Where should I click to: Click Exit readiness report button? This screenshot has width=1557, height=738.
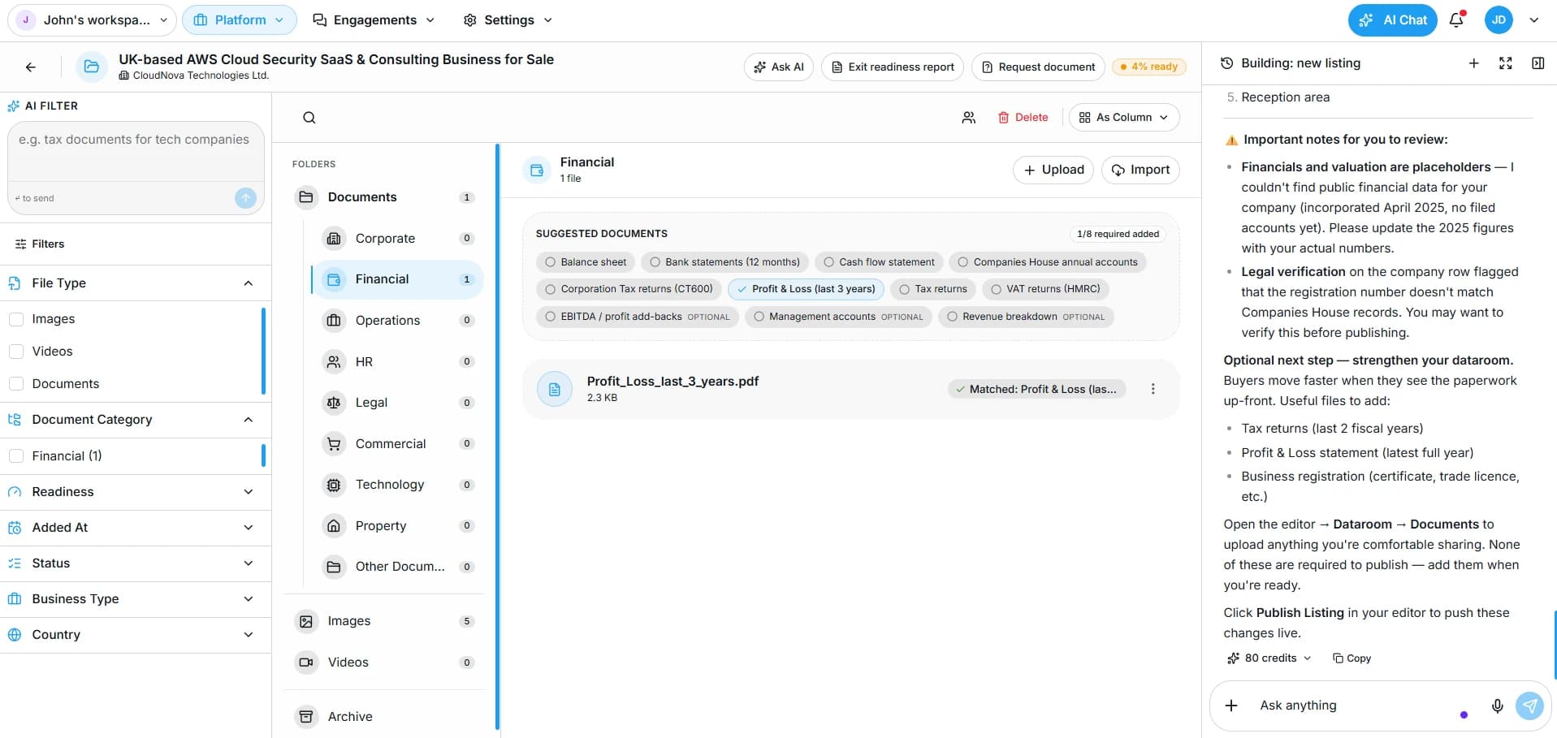(x=893, y=67)
